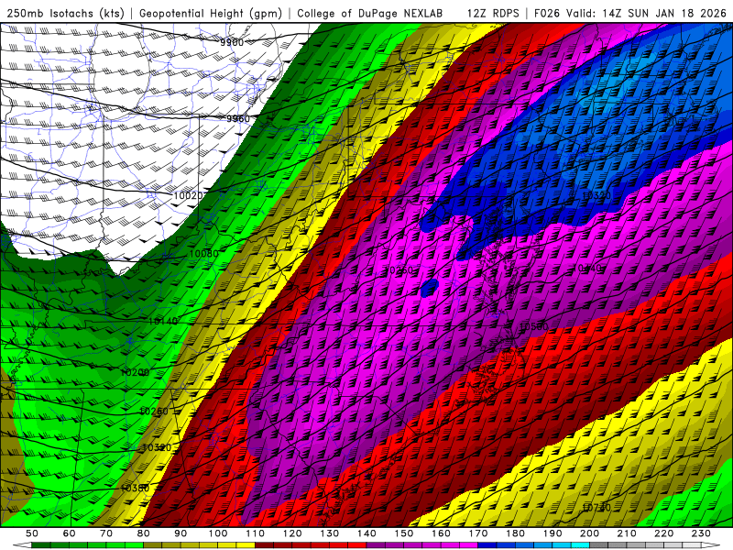The height and width of the screenshot is (550, 733).
Task: Click the olive 80–85 kt legend swatch
Action: pyautogui.click(x=152, y=545)
